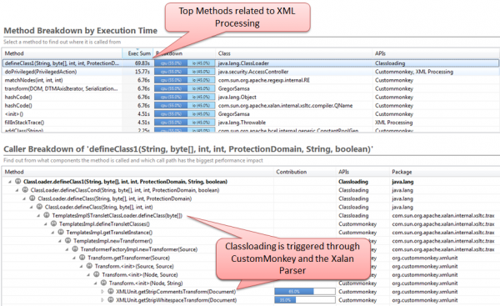
Task: Click 35.0% contribution bar for getStripWhitespaceTransform
Action: (304, 300)
